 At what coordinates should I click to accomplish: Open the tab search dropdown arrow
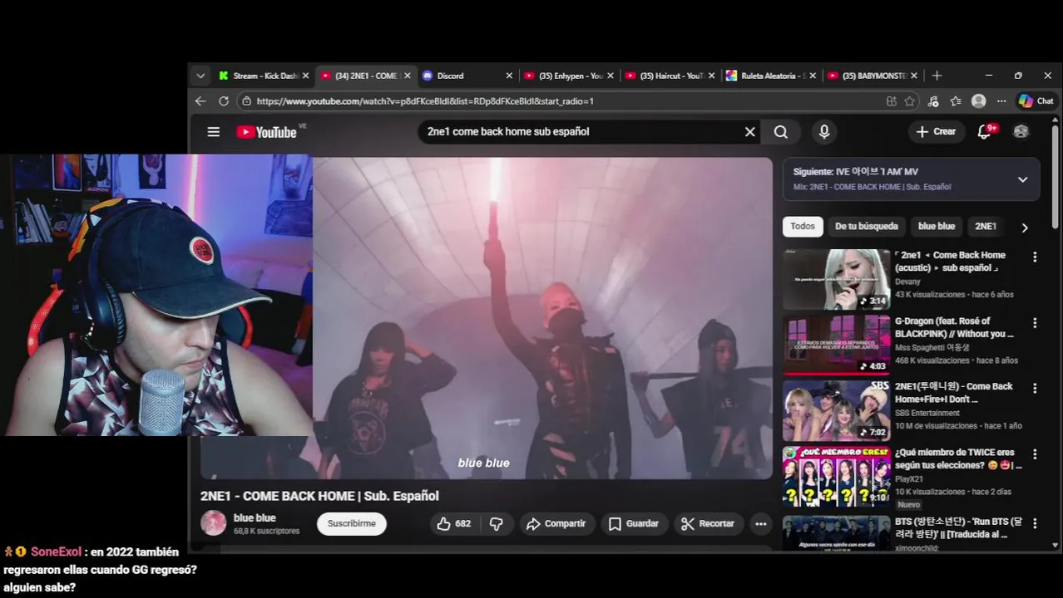(x=200, y=76)
